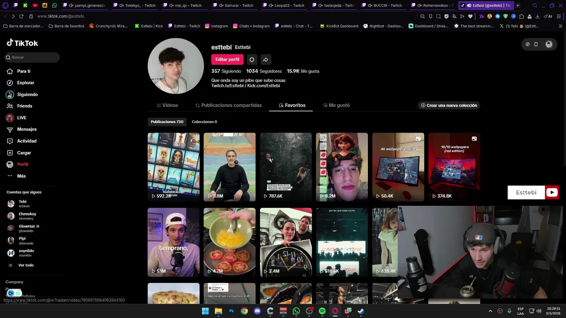Open the skulls video with 592.2K views

tap(173, 167)
